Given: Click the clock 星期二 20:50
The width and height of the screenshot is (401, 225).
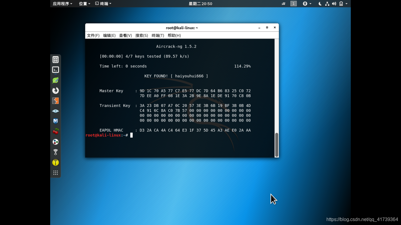Looking at the screenshot, I should (x=201, y=4).
